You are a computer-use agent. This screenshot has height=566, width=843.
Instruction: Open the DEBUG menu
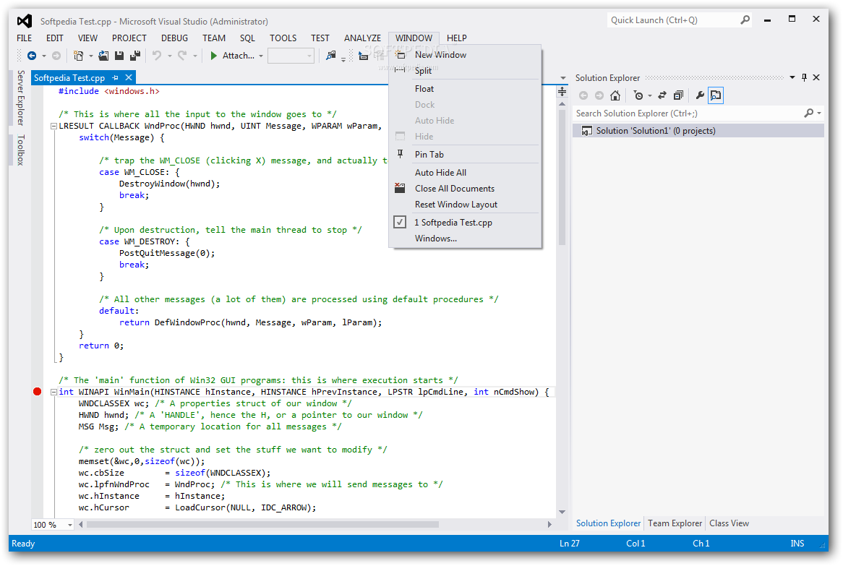coord(174,38)
